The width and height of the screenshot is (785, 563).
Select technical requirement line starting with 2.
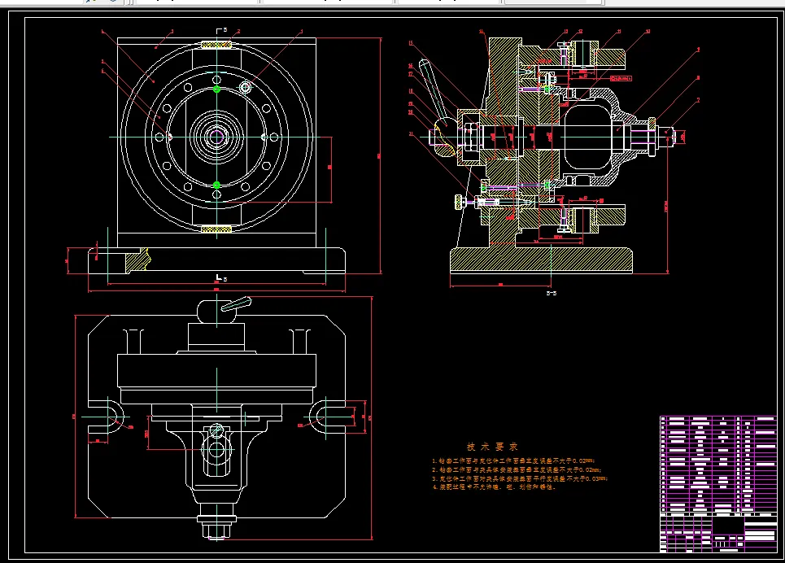point(517,469)
